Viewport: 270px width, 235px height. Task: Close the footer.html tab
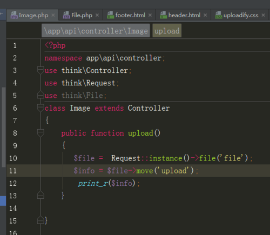point(150,15)
